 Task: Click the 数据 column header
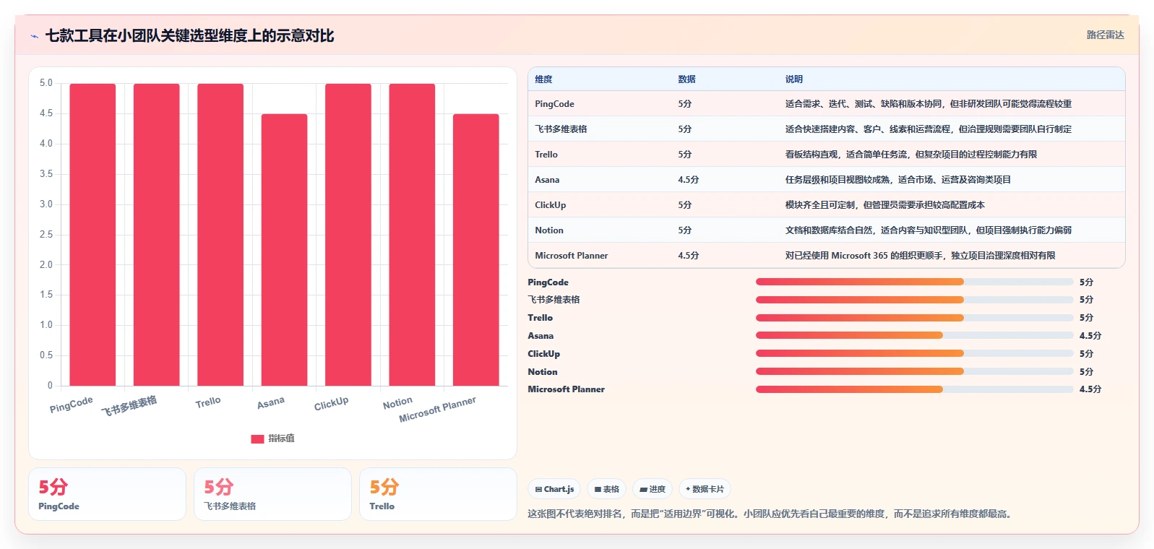click(x=686, y=79)
